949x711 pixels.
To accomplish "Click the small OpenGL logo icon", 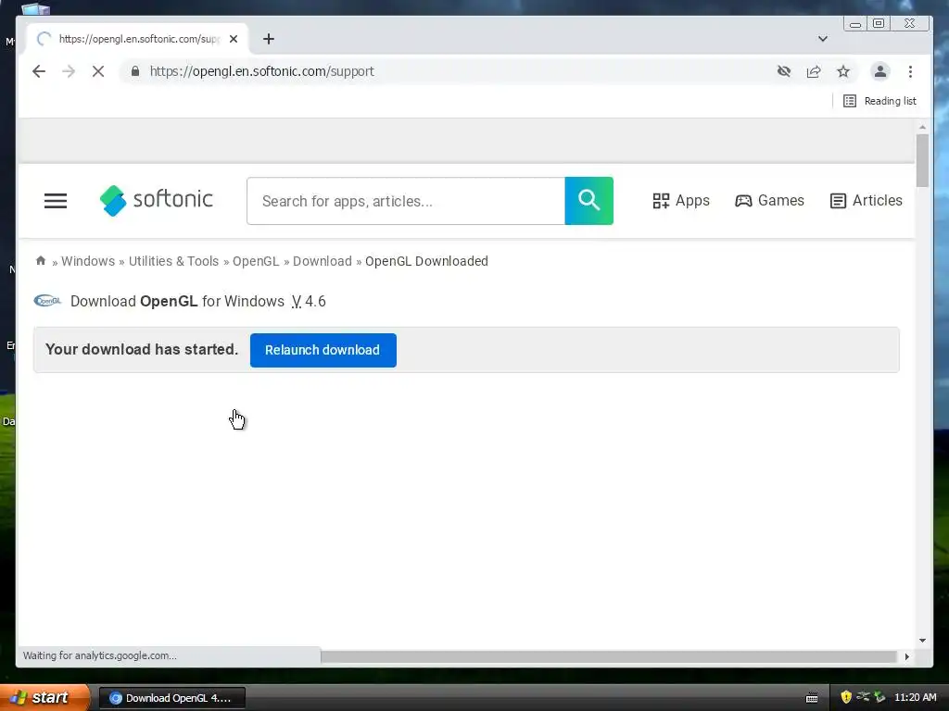I will click(x=47, y=301).
